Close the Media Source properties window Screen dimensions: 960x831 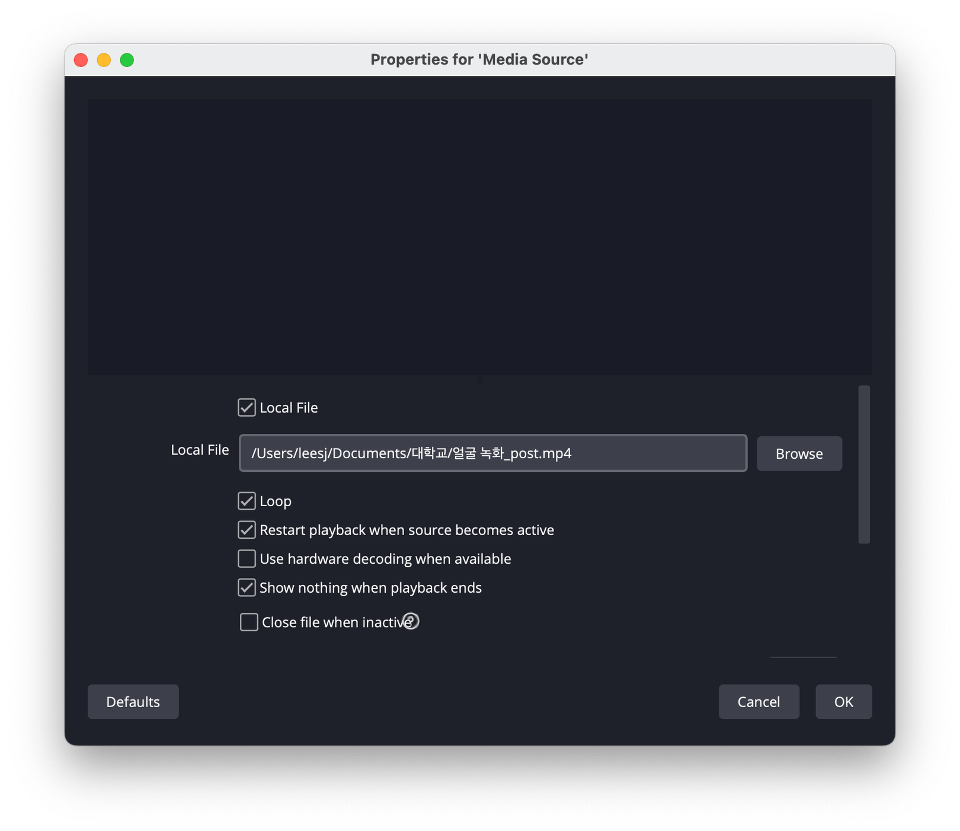click(81, 60)
